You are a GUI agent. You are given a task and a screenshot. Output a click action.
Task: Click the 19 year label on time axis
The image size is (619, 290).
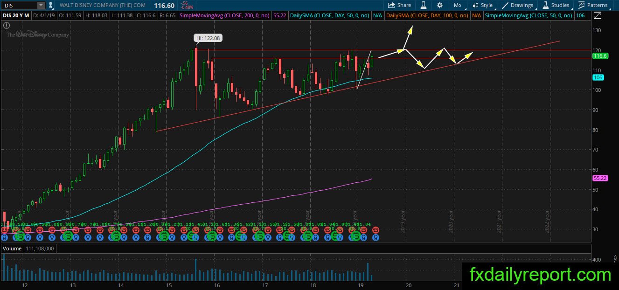tap(361, 285)
